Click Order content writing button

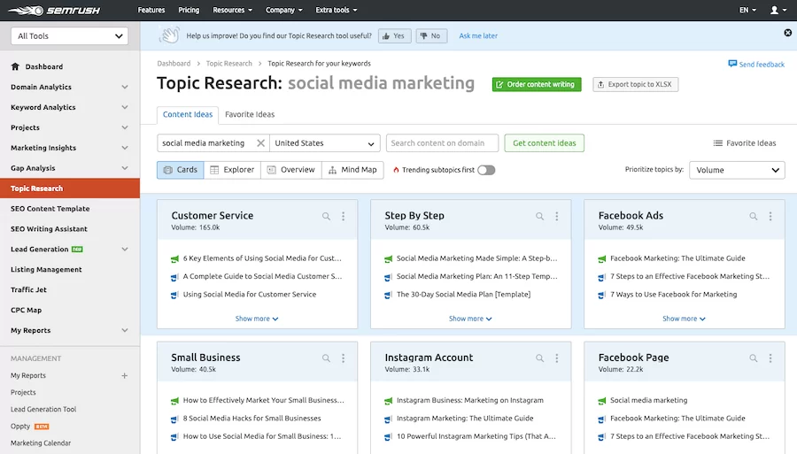pyautogui.click(x=537, y=84)
